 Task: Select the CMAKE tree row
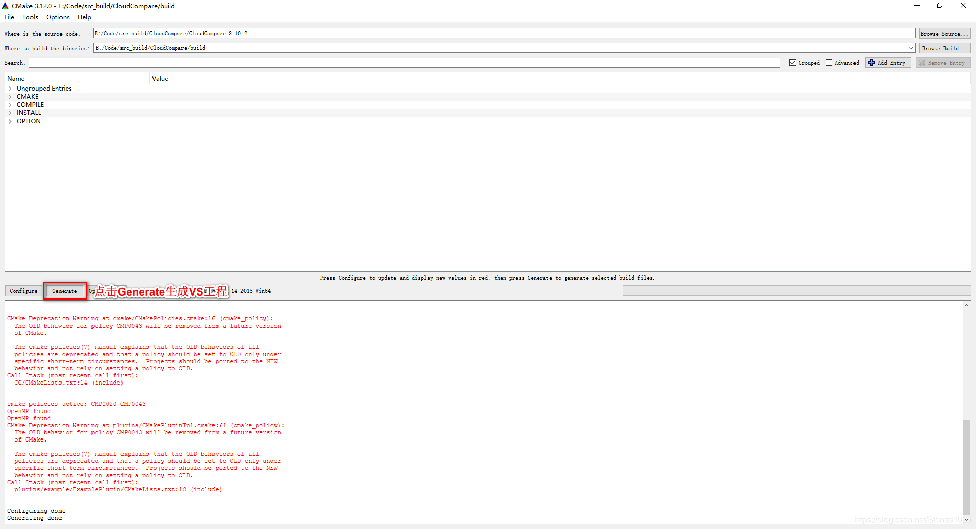click(x=488, y=97)
